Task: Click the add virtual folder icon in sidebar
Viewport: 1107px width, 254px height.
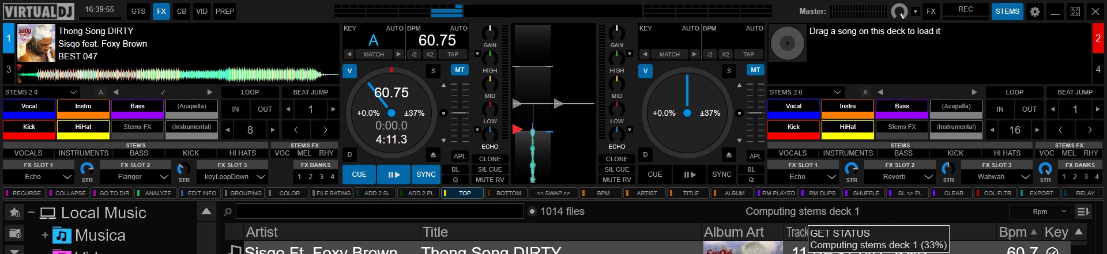Action: (x=15, y=233)
